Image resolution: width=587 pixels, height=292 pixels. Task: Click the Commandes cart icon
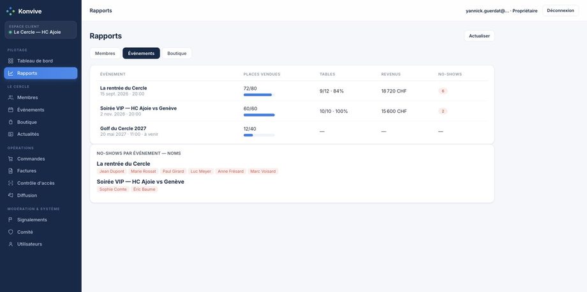[10, 159]
